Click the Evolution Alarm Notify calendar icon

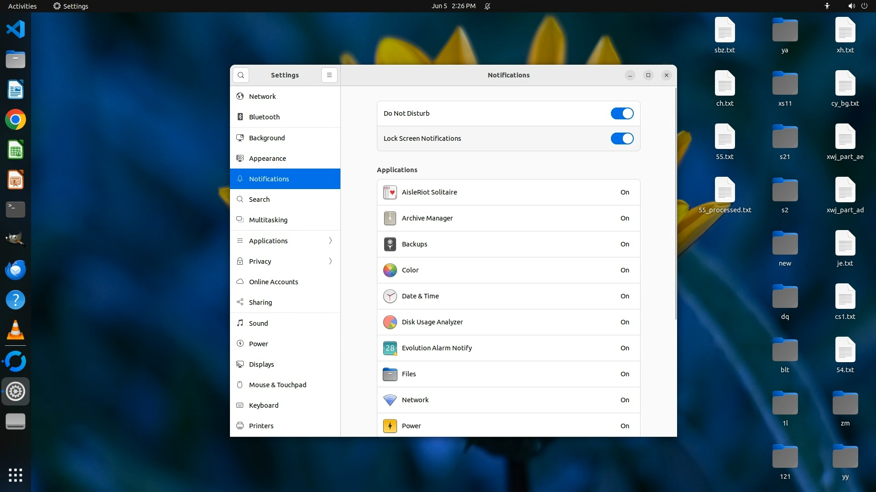pos(390,348)
